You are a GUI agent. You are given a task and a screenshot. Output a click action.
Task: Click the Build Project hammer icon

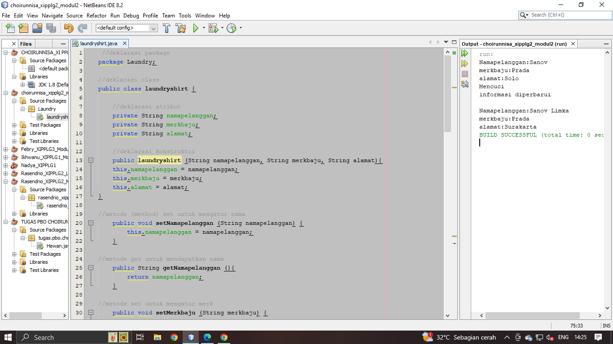(x=166, y=28)
